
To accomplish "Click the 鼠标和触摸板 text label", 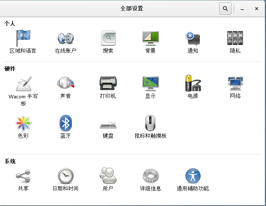I will click(x=151, y=136).
